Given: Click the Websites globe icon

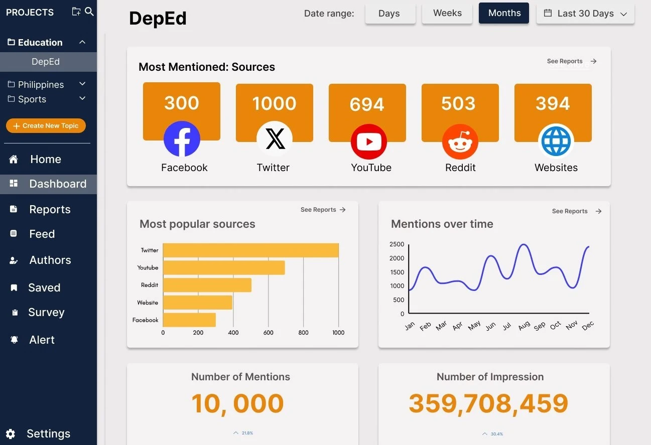Looking at the screenshot, I should (556, 141).
